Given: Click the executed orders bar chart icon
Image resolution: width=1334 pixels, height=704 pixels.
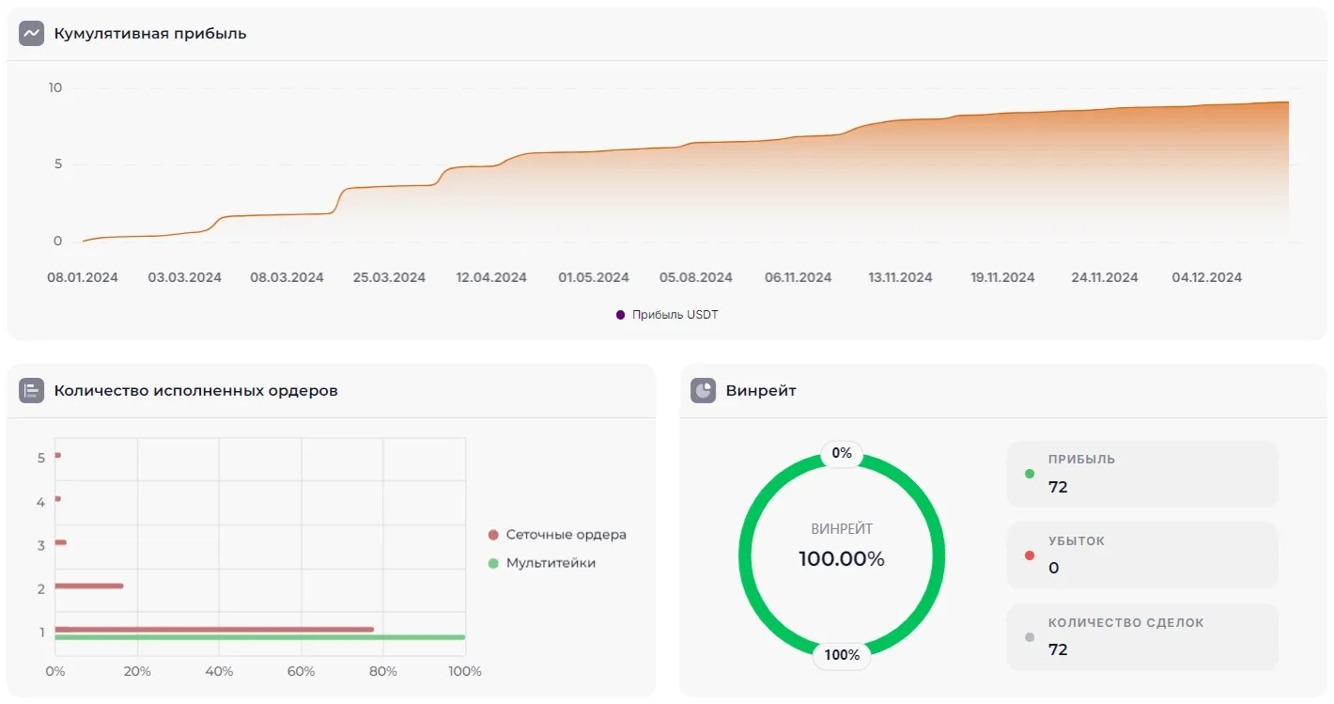Looking at the screenshot, I should [32, 391].
